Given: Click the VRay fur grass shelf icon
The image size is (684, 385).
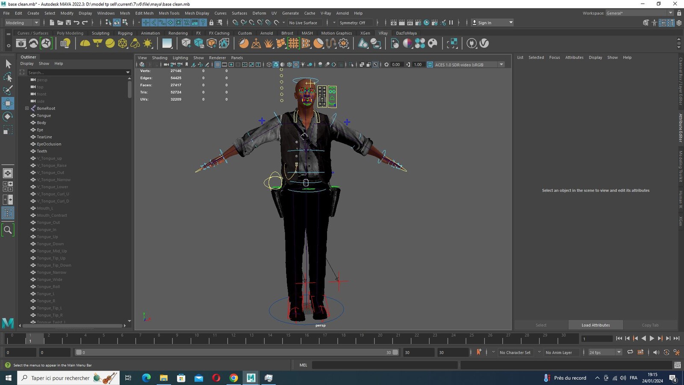Looking at the screenshot, I should click(x=268, y=43).
